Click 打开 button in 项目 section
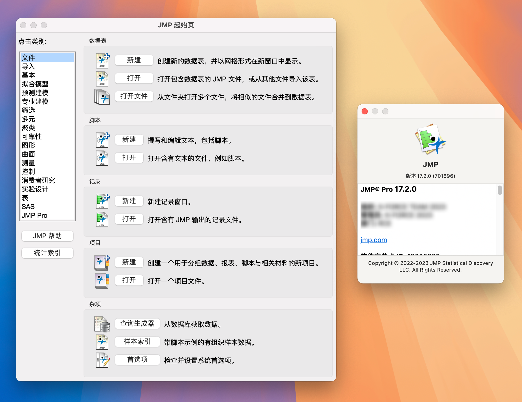Viewport: 522px width, 402px height. [129, 280]
